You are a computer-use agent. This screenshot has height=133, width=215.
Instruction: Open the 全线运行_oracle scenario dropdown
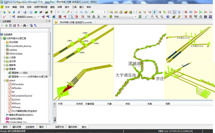click(38, 17)
